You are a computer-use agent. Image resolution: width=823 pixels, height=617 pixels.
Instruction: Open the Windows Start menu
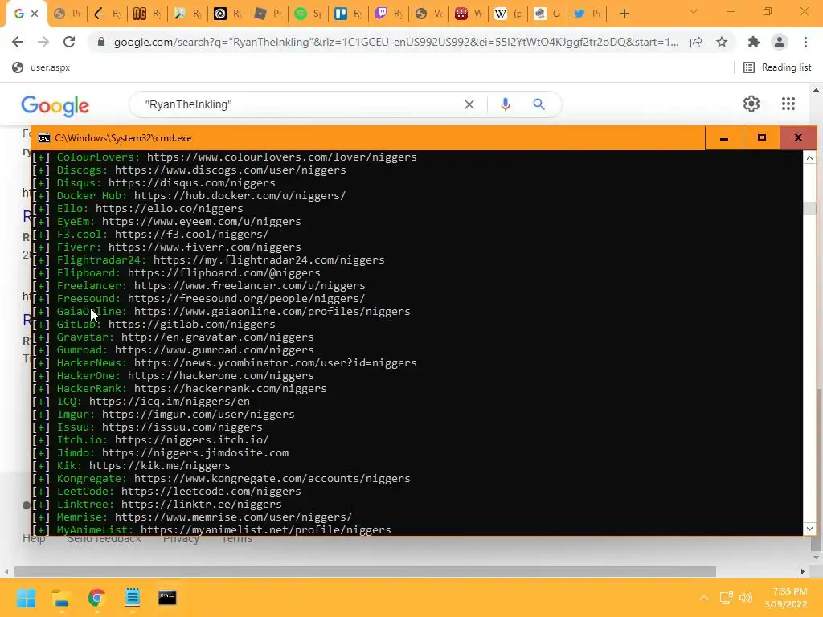point(26,598)
